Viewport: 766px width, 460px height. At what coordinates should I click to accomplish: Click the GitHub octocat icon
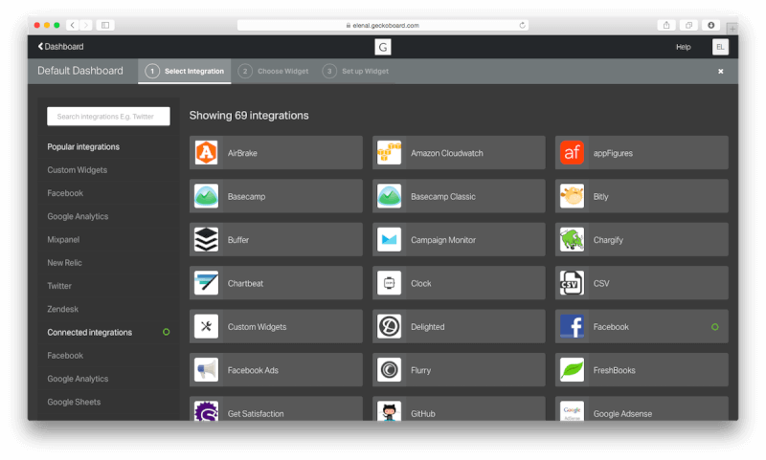(389, 411)
